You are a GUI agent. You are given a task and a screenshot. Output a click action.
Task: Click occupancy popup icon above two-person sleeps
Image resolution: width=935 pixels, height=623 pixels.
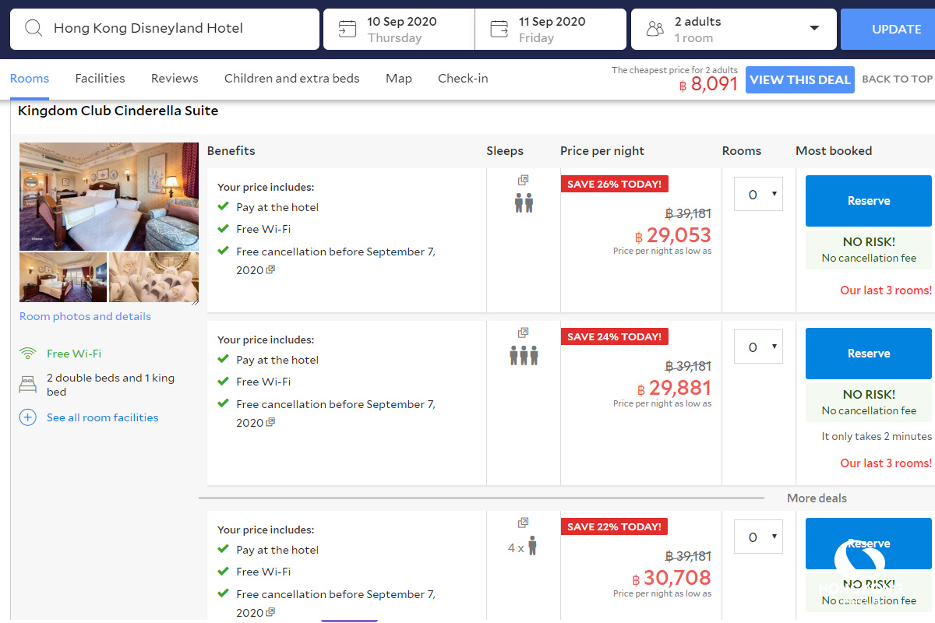(524, 181)
